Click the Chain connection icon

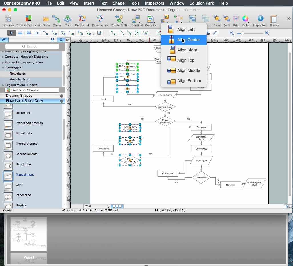(57, 19)
